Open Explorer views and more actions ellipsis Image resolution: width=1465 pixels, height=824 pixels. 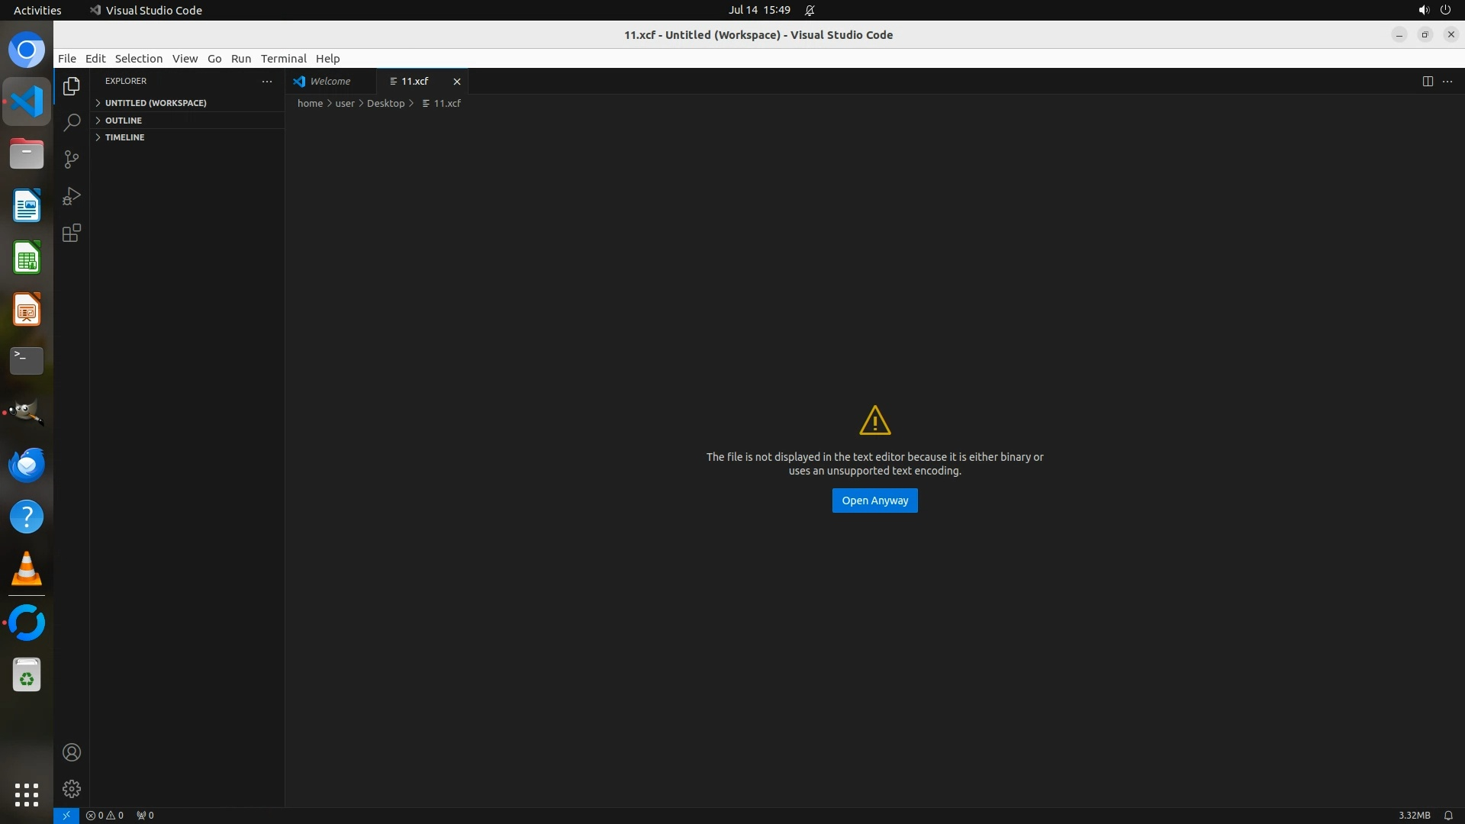(267, 81)
